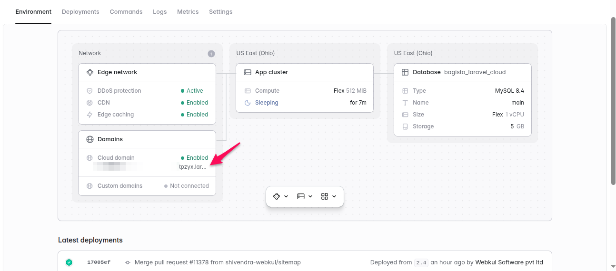Click the Custom domains globe icon
616x271 pixels.
point(89,186)
